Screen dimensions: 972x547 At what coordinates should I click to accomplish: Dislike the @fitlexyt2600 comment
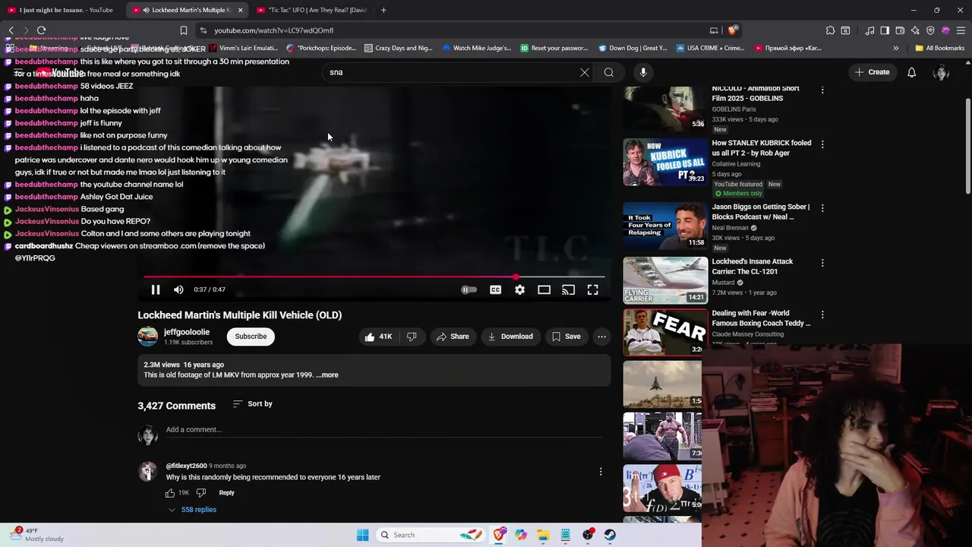point(201,493)
